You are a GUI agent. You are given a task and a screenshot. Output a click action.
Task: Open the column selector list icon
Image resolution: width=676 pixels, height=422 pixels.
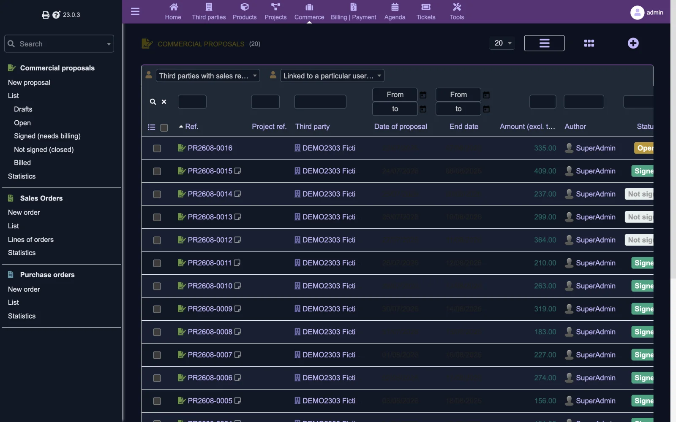152,127
